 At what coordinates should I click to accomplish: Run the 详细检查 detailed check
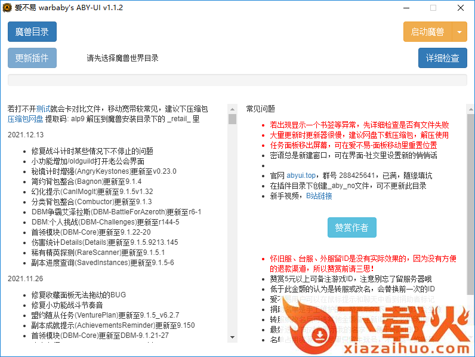[x=442, y=58]
